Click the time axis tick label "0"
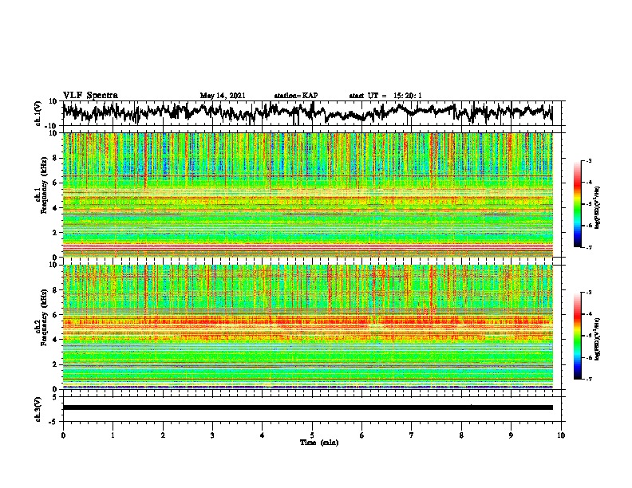Viewport: 632px width, 488px height. 63,435
